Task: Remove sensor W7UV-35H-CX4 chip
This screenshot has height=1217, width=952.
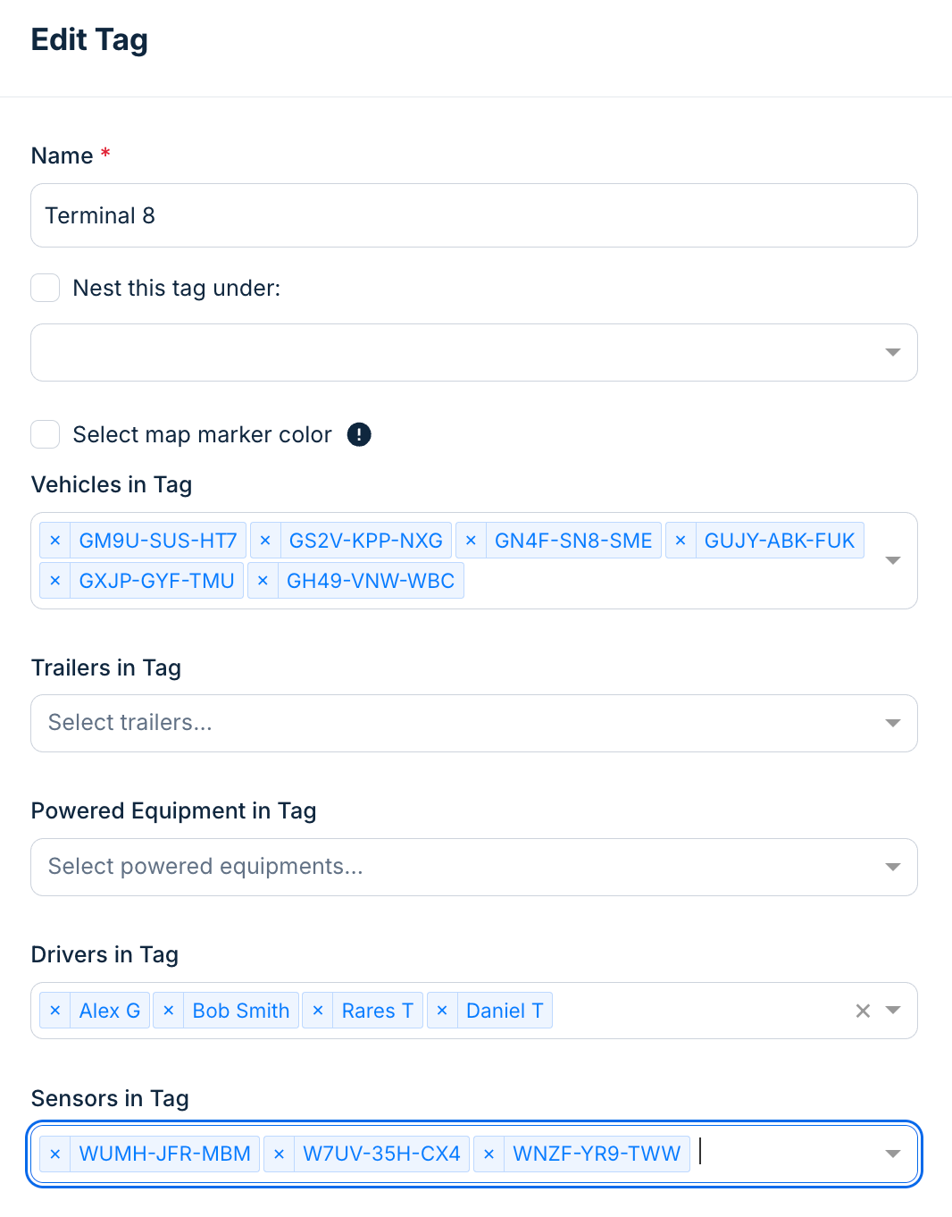Action: click(279, 1154)
